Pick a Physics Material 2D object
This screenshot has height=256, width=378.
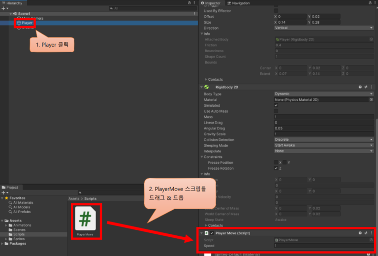pos(371,99)
